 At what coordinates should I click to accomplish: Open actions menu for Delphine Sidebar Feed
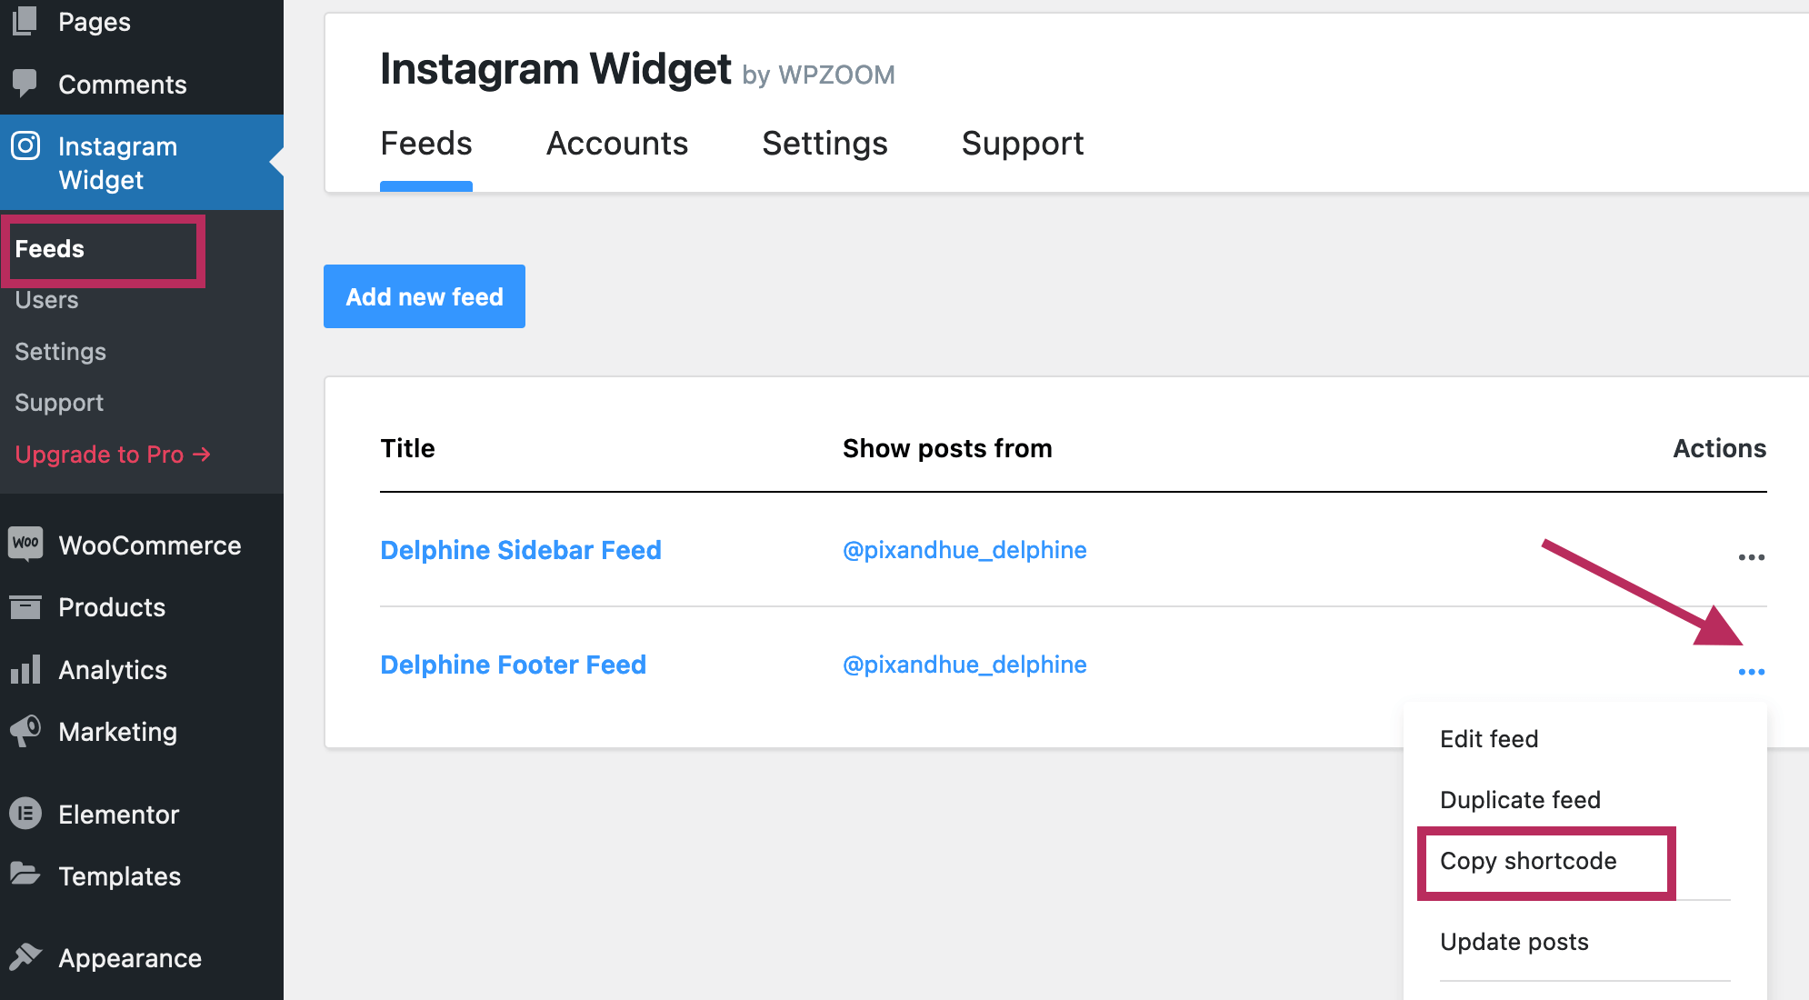tap(1751, 557)
